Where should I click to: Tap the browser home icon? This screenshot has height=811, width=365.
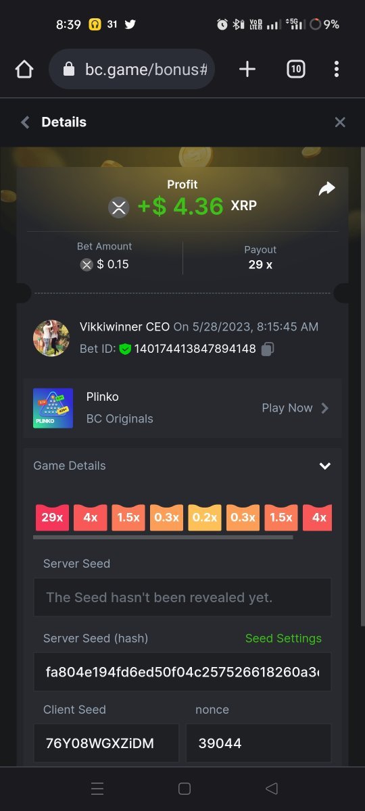coord(24,69)
